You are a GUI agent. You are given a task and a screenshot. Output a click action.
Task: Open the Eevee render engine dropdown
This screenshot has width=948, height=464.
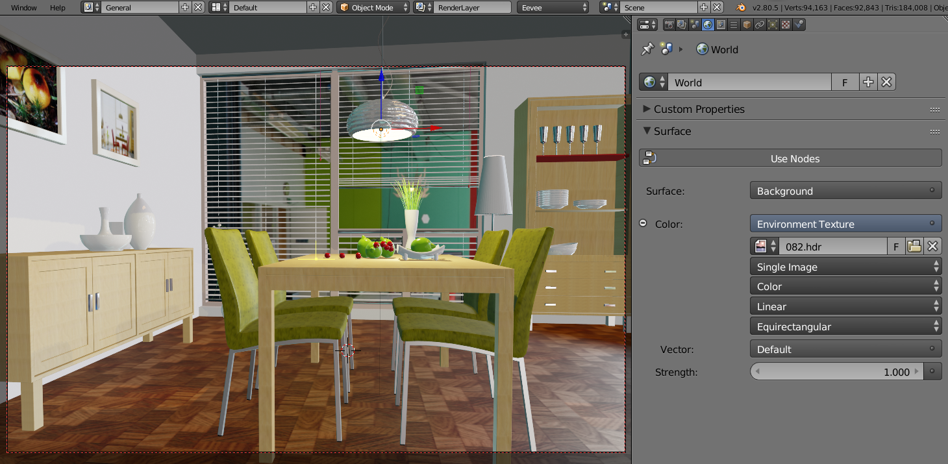tap(553, 8)
